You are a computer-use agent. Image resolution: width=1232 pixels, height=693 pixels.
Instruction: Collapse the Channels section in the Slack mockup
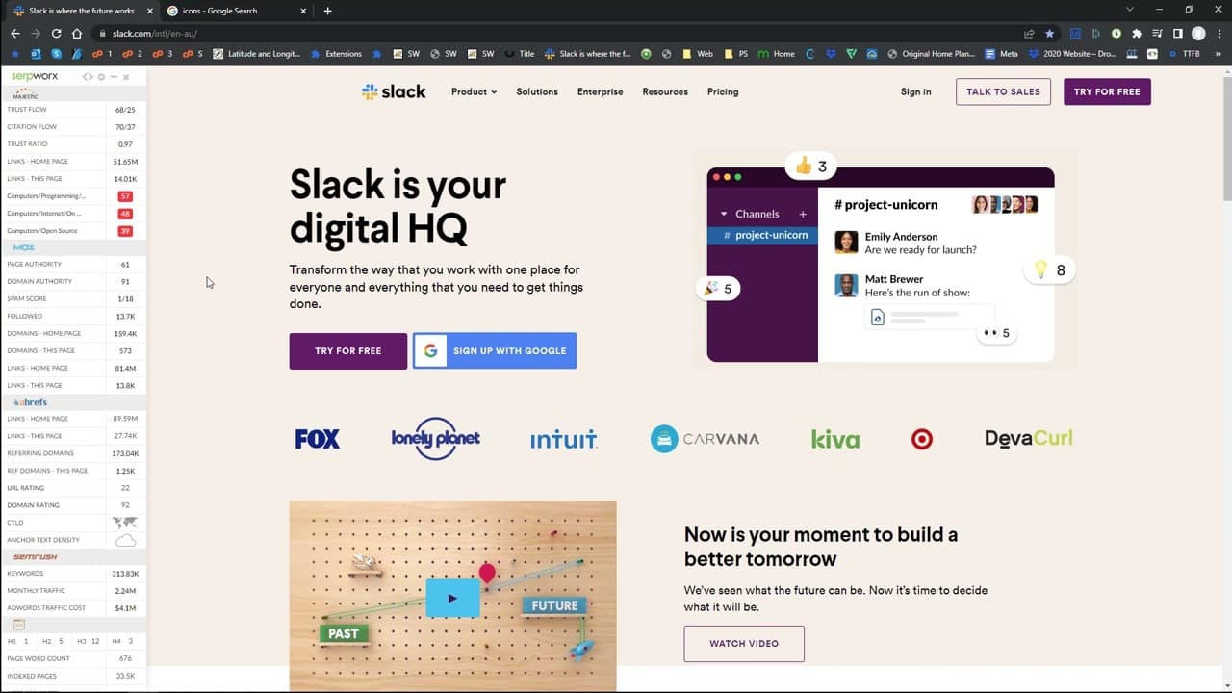tap(724, 214)
